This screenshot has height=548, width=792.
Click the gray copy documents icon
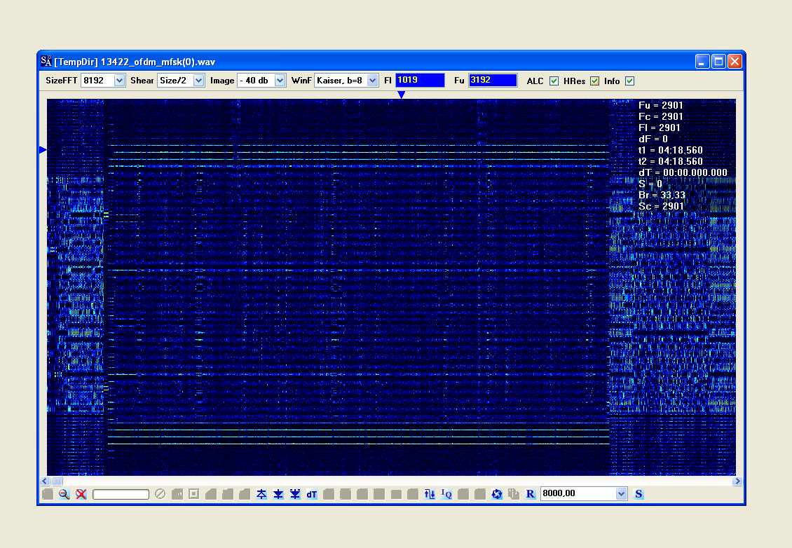[x=514, y=494]
